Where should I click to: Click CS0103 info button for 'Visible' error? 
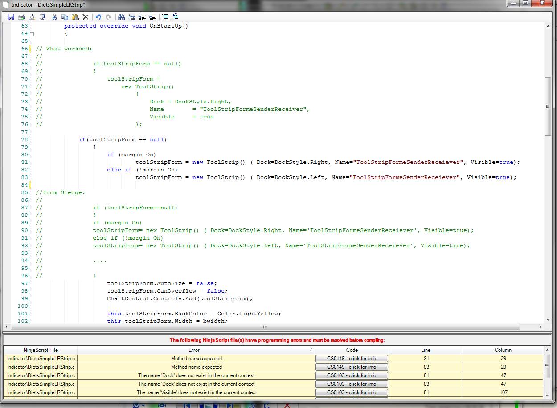click(352, 392)
